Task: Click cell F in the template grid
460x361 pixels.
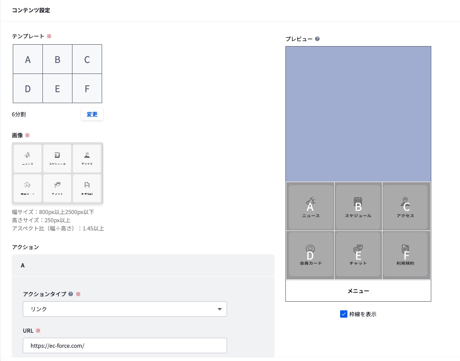Action: (87, 89)
